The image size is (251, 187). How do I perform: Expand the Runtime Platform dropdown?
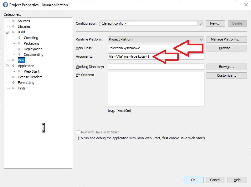[x=201, y=40]
